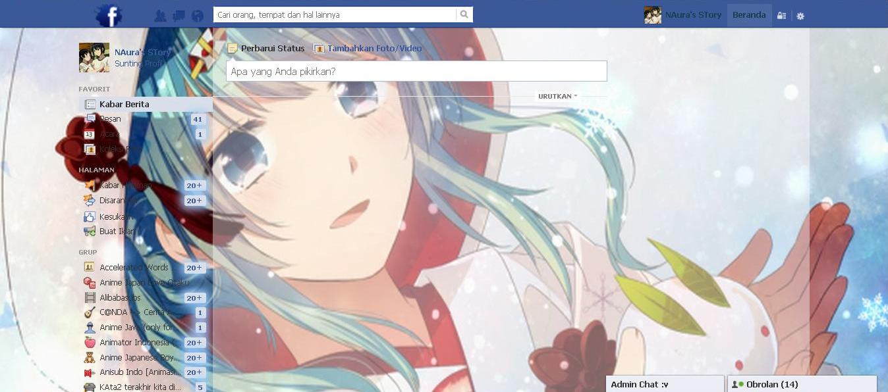Click the Perbarui Status note icon

tap(232, 48)
